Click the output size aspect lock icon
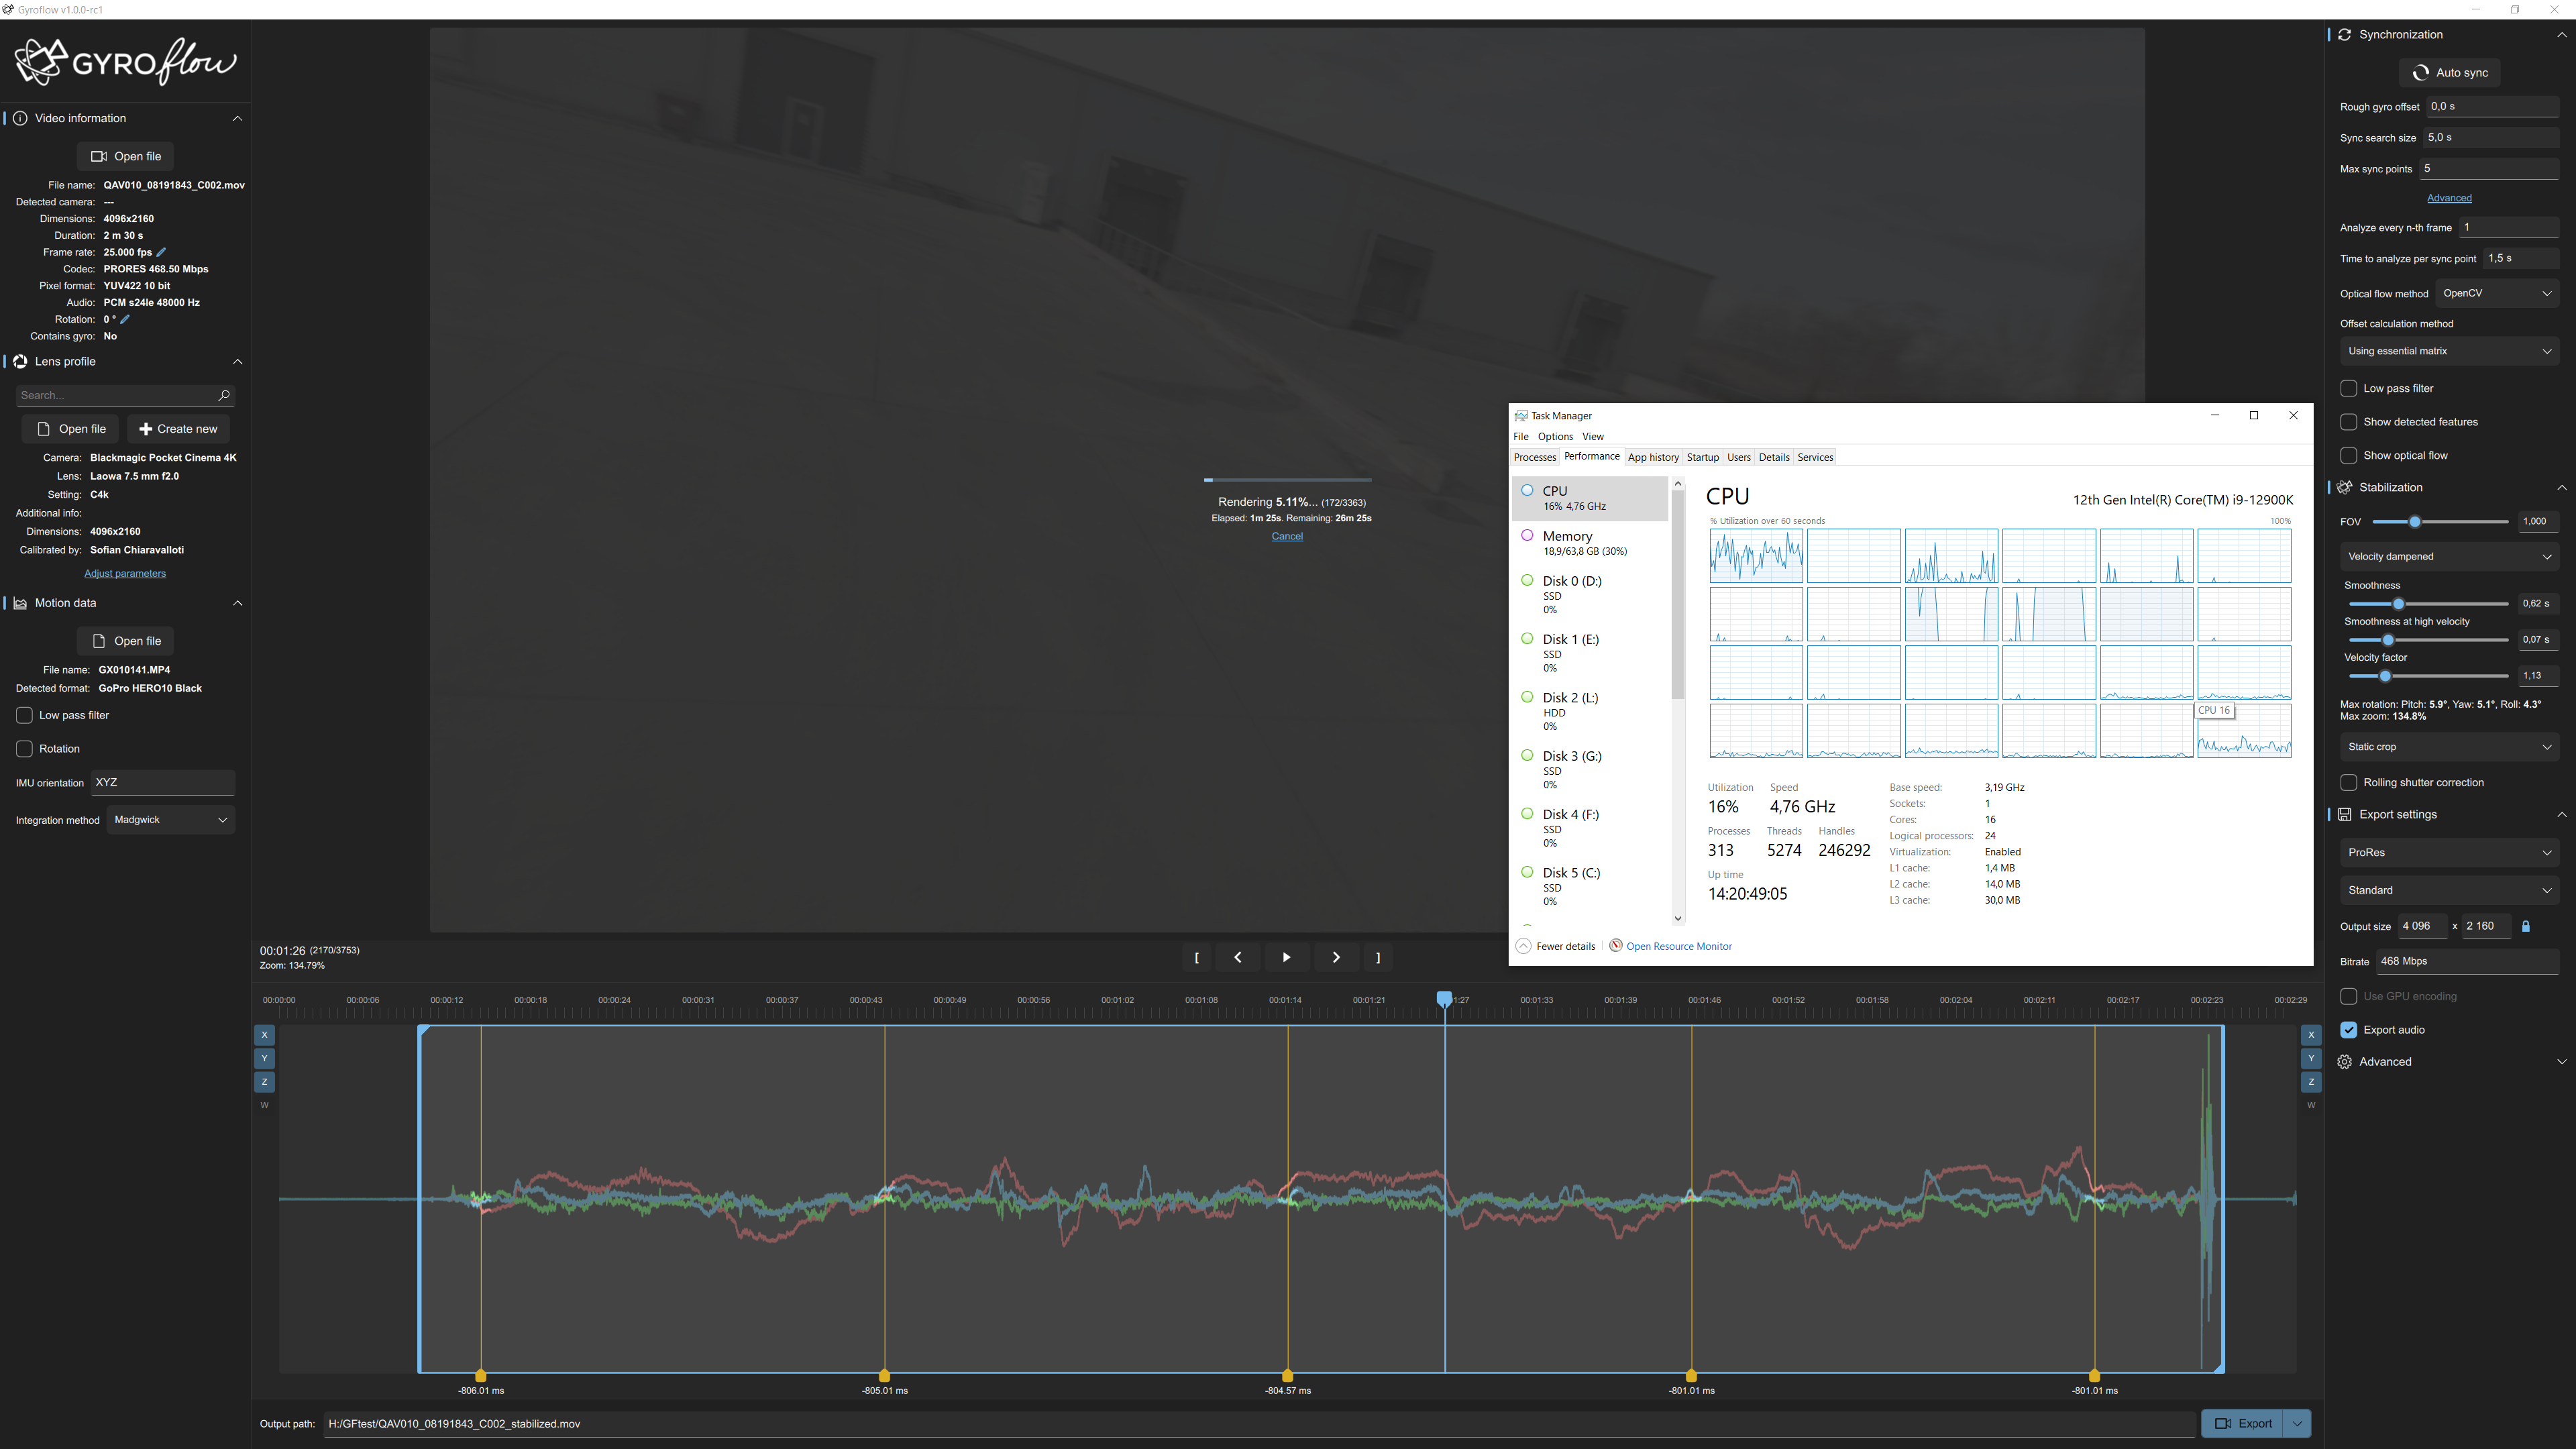The image size is (2576, 1449). coord(2525,926)
